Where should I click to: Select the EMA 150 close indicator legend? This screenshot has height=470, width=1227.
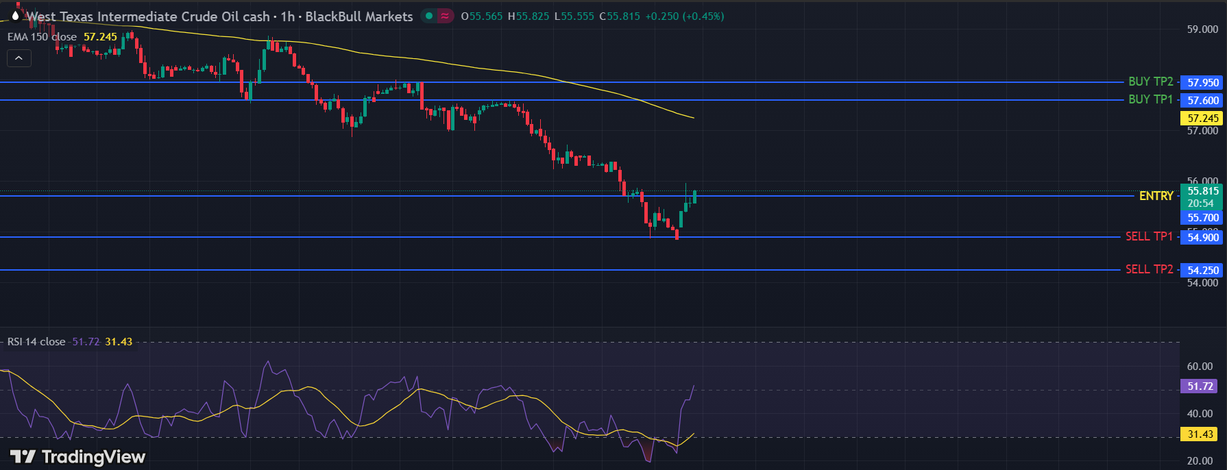(42, 37)
